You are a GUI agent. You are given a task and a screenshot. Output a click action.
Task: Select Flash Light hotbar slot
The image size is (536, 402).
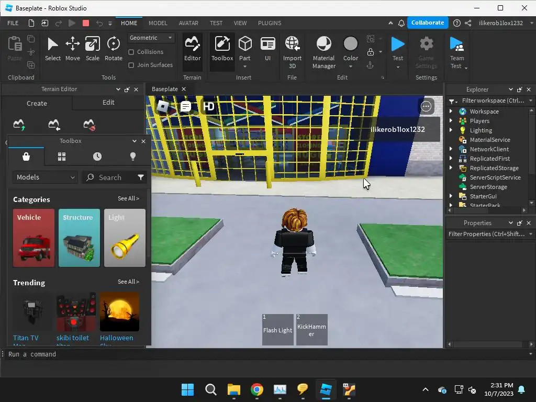click(277, 330)
